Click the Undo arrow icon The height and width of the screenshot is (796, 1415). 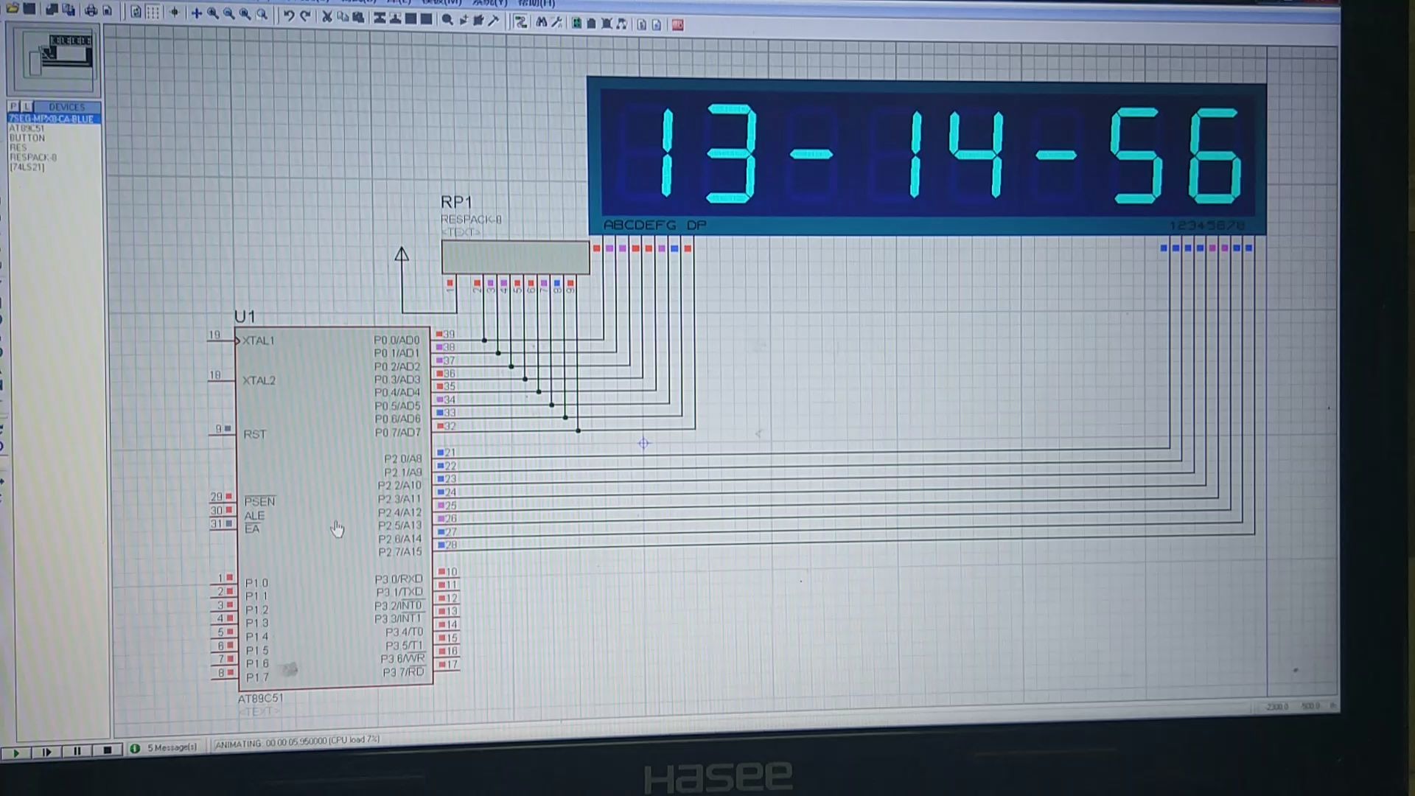(x=289, y=15)
